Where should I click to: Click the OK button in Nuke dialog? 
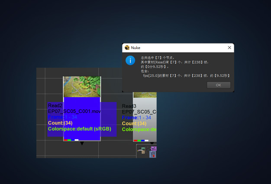[x=218, y=85]
